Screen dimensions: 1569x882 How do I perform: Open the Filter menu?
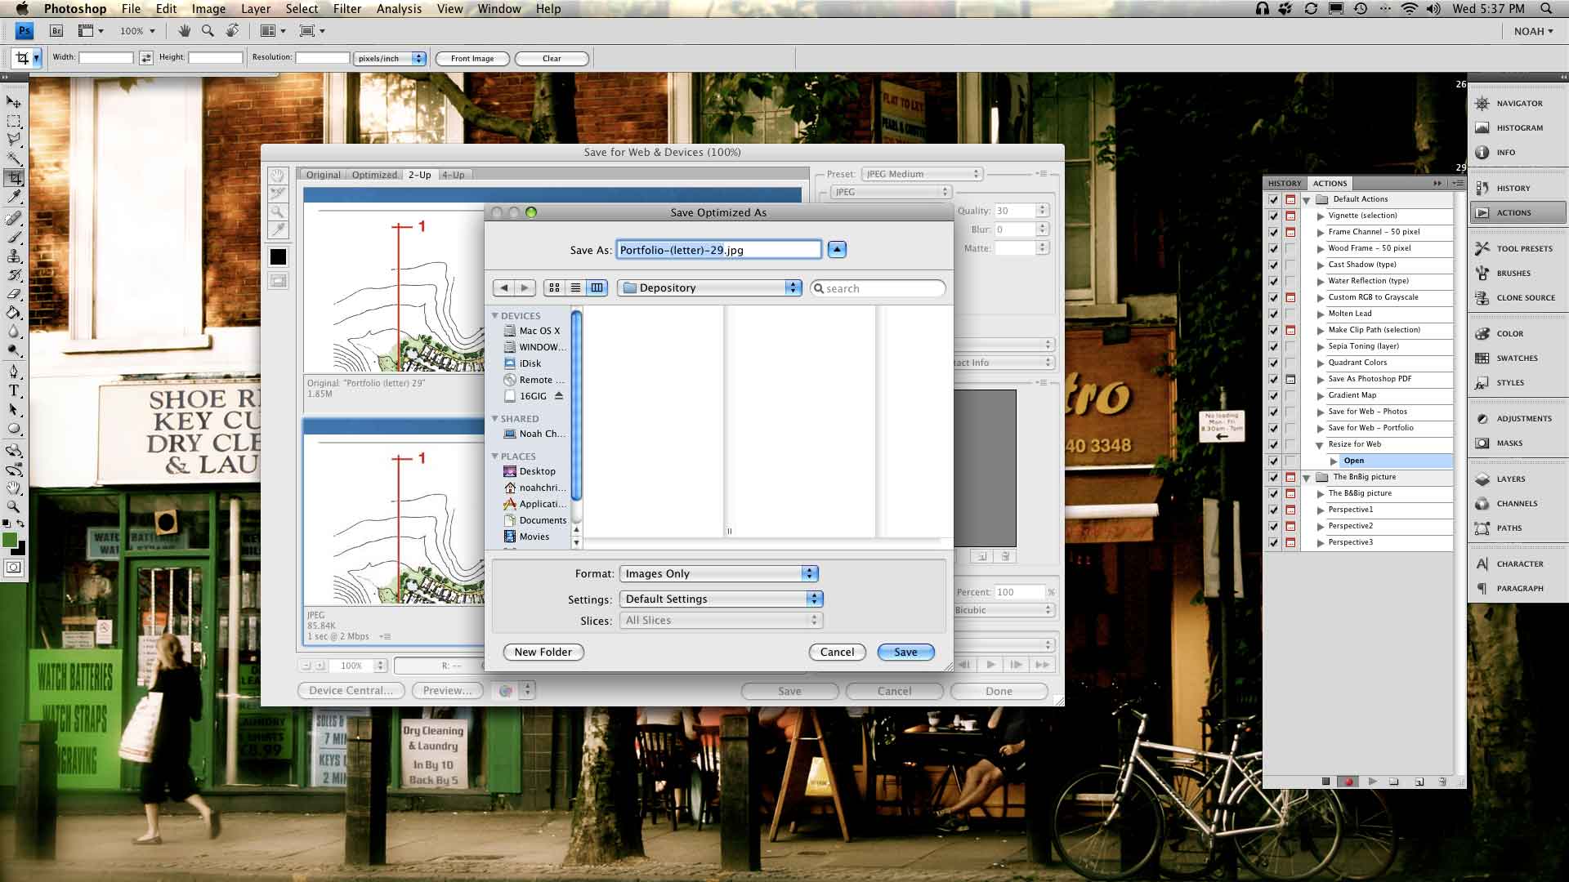tap(347, 9)
